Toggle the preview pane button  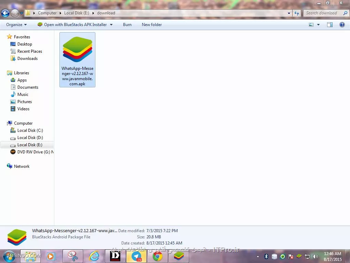point(330,25)
